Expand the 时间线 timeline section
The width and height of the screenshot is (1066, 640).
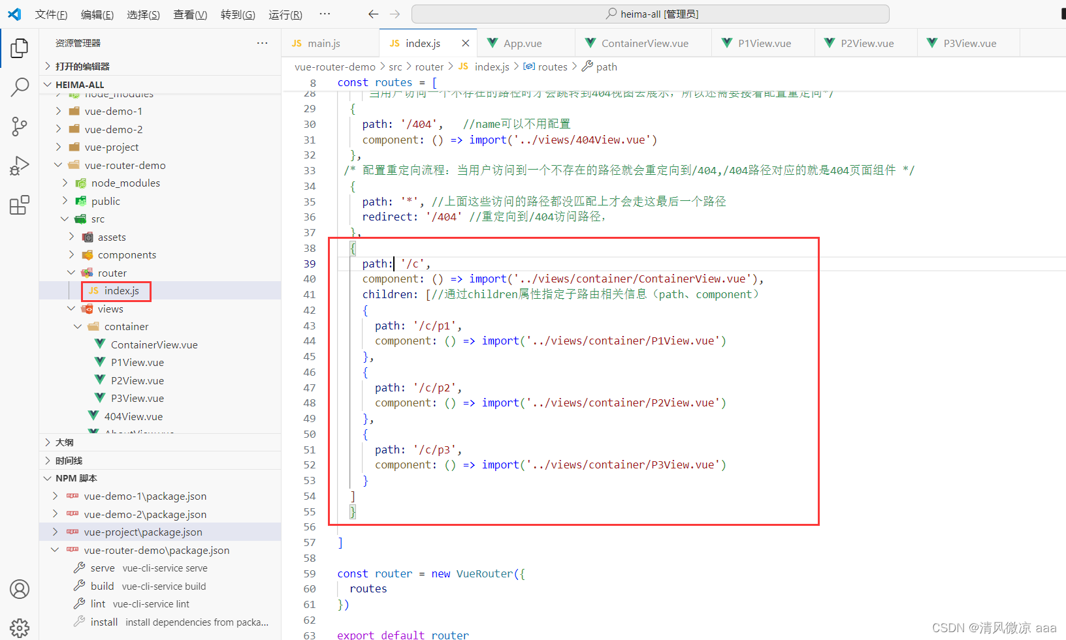(x=48, y=461)
